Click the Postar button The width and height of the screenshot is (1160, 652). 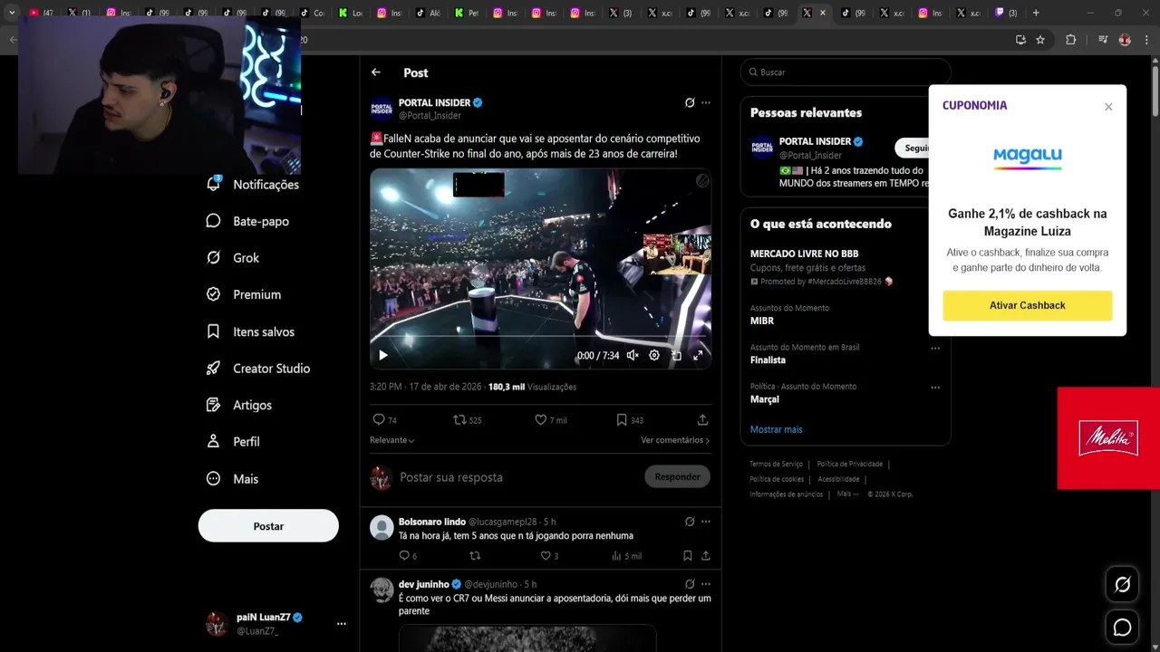pyautogui.click(x=268, y=526)
